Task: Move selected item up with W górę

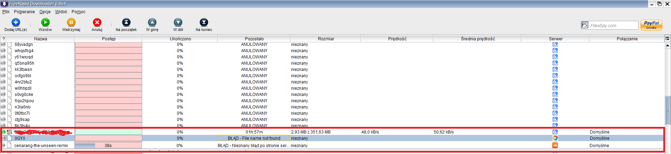Action: point(152,23)
